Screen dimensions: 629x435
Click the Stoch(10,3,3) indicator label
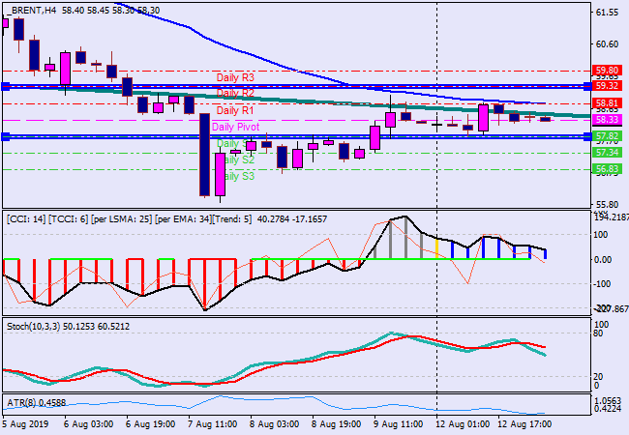[39, 327]
